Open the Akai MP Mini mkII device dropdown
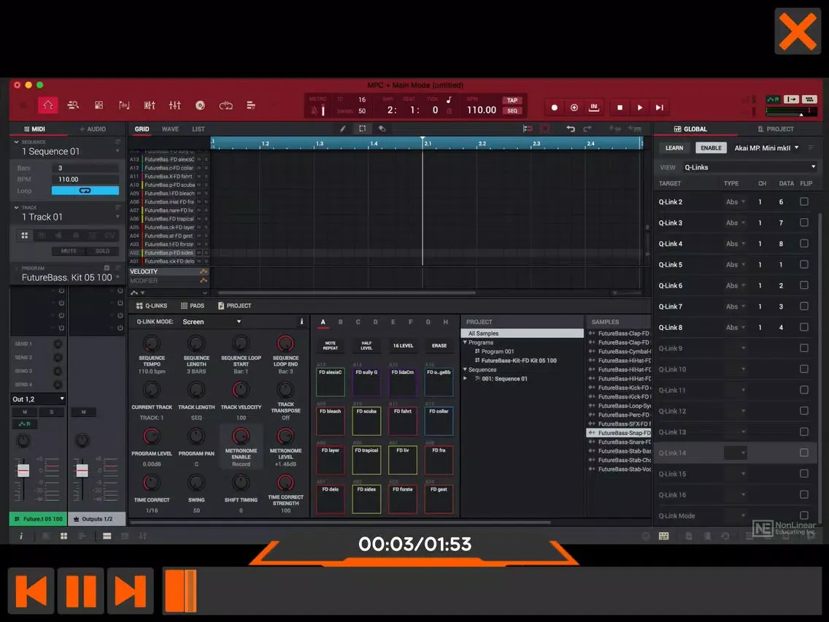829x622 pixels. pyautogui.click(x=767, y=148)
